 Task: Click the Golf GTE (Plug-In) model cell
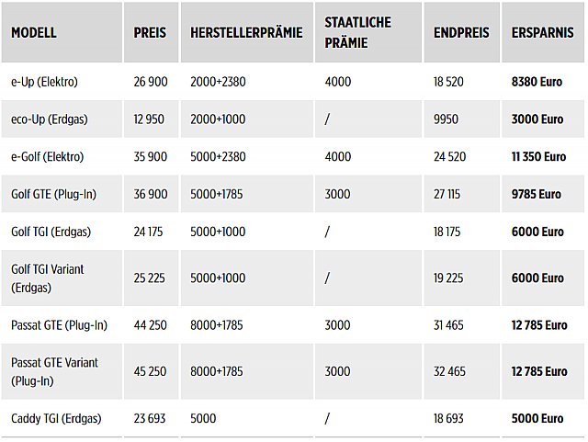(x=53, y=194)
